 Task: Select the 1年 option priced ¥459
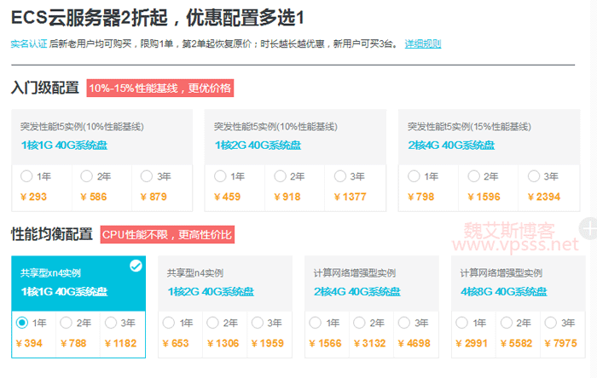tap(220, 176)
